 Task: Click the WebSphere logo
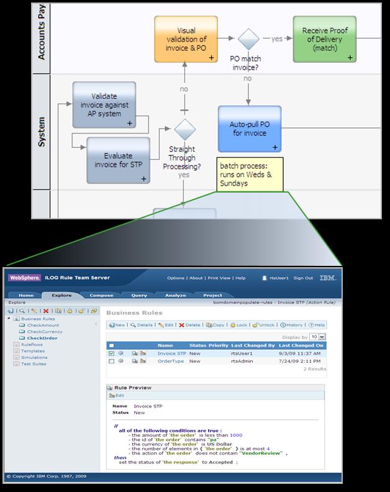click(24, 278)
